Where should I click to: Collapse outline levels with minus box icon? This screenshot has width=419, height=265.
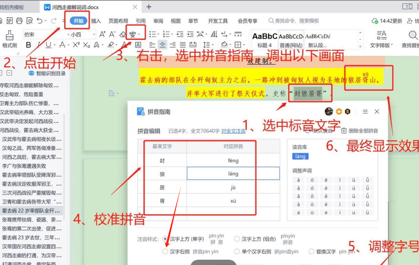coord(9,73)
